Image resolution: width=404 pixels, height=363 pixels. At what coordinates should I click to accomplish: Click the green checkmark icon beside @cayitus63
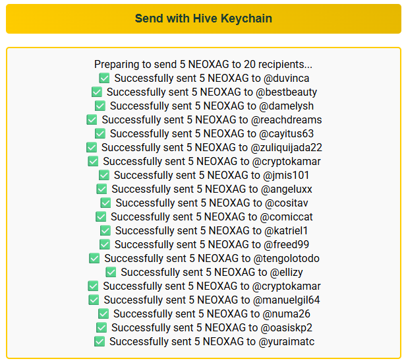click(100, 133)
